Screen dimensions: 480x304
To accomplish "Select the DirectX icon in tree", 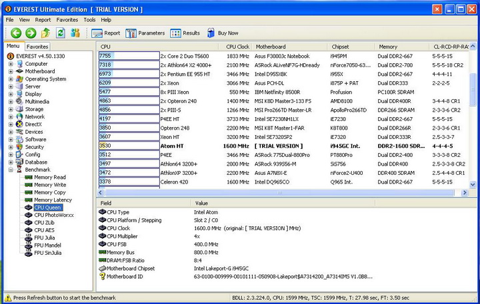I will [x=19, y=124].
